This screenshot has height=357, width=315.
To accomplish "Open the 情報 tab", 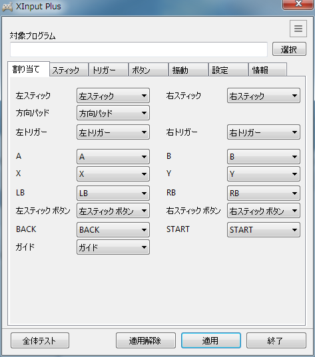I will [x=268, y=70].
